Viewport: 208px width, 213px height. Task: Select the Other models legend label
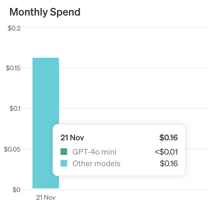96,163
